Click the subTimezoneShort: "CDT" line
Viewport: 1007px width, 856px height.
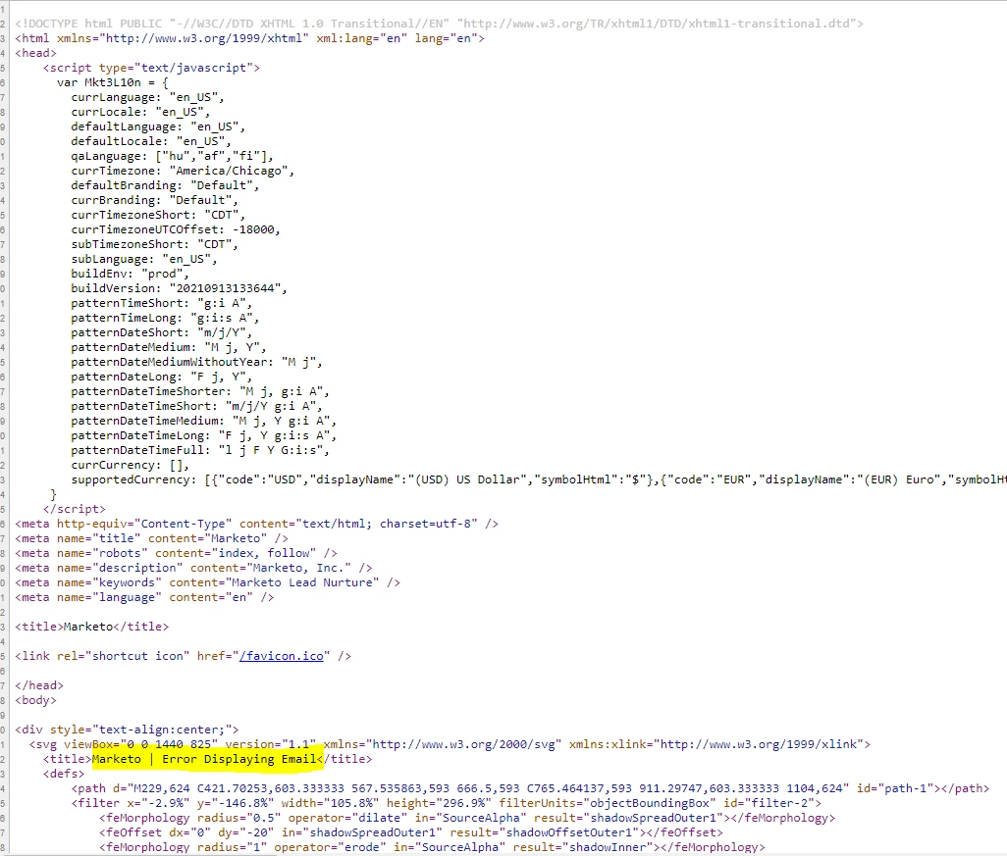click(x=155, y=245)
